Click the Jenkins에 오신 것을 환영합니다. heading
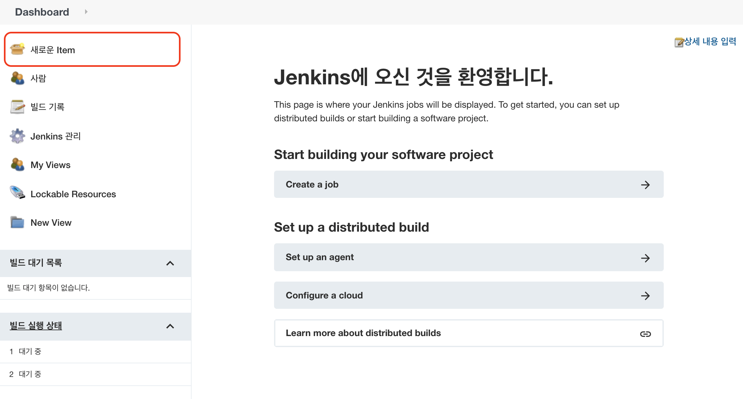Screen dimensions: 743x399 coord(413,77)
